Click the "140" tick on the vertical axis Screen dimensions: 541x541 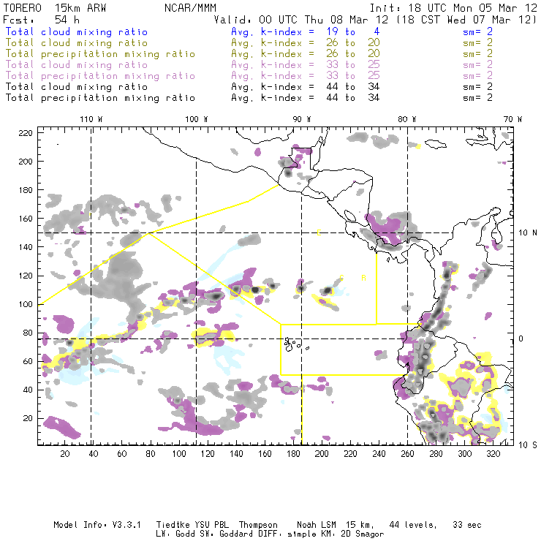(x=26, y=247)
